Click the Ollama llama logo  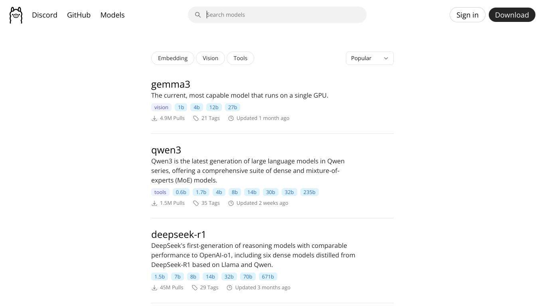point(16,15)
